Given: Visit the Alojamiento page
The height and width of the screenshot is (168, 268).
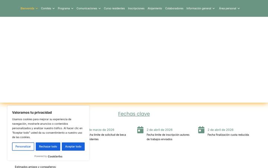Looking at the screenshot, I should click(155, 8).
